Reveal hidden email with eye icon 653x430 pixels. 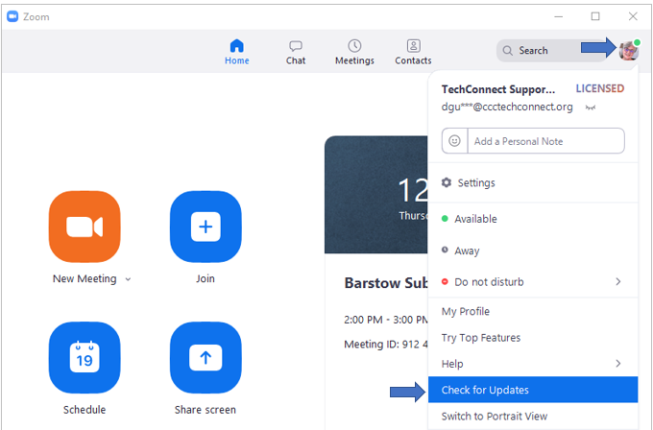point(591,107)
